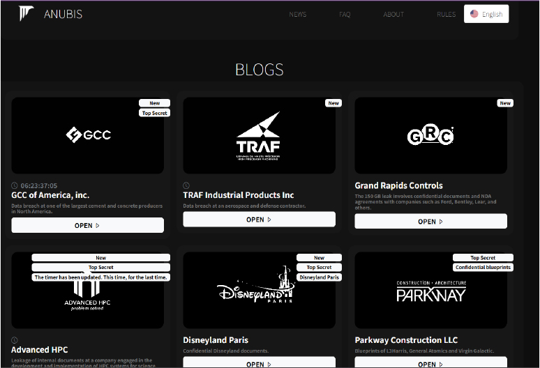Screen dimensions: 540x368
Task: Click the 150 GB leak description text
Action: [426, 202]
